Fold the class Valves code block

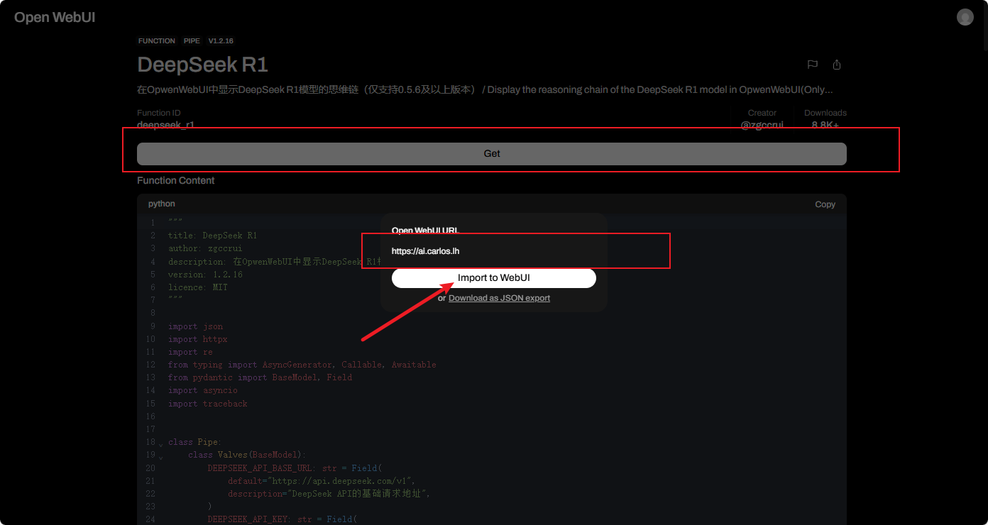161,458
